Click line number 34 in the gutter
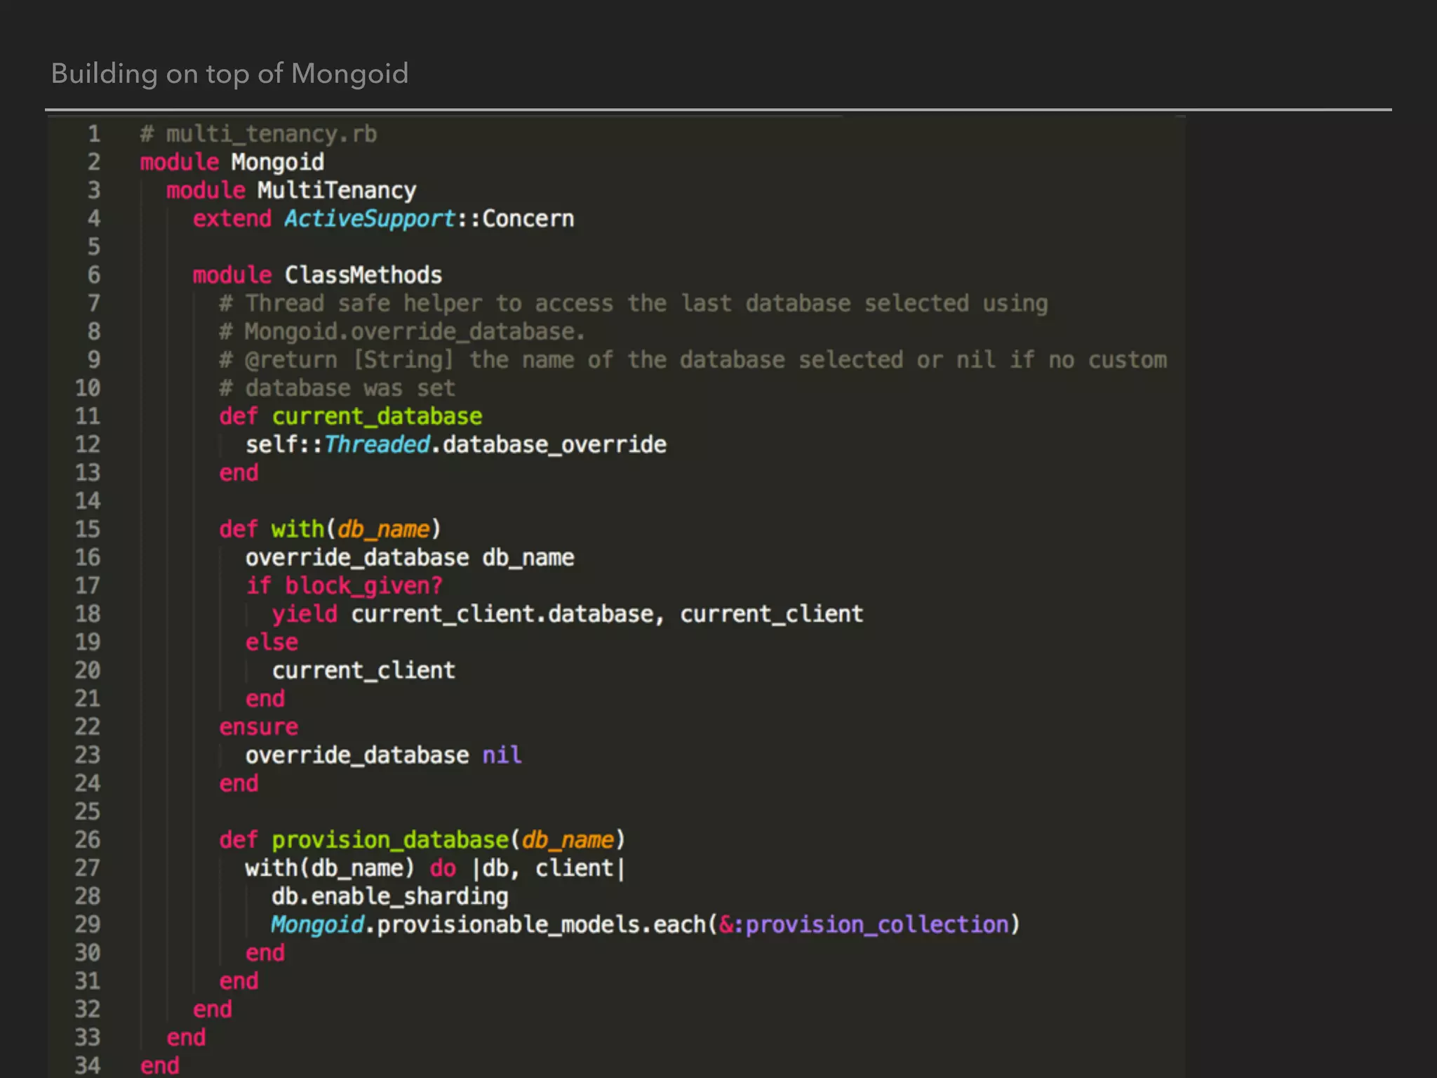Screen dimensions: 1437x1078 click(88, 1065)
